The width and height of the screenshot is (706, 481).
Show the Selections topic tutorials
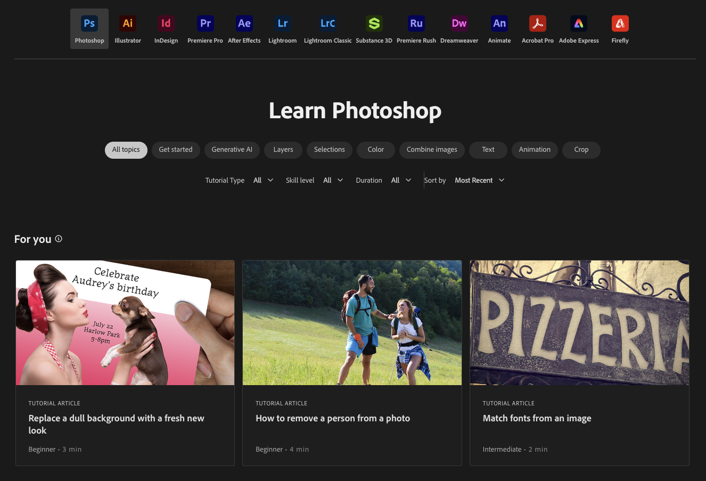point(330,150)
